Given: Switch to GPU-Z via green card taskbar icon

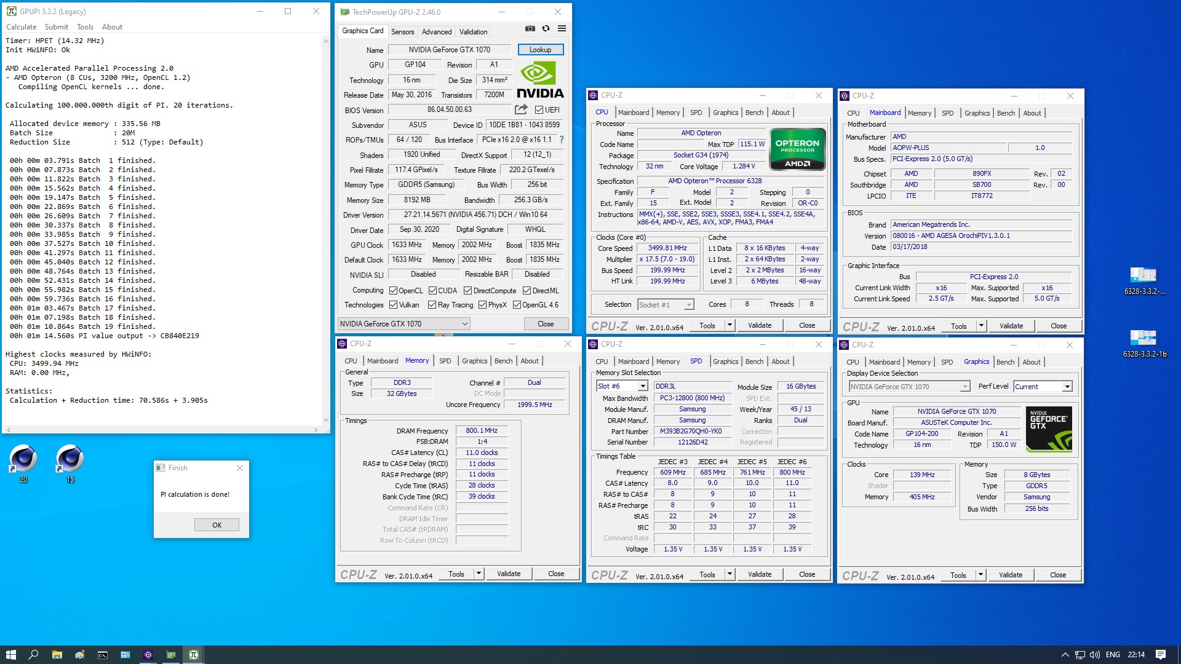Looking at the screenshot, I should (x=170, y=655).
